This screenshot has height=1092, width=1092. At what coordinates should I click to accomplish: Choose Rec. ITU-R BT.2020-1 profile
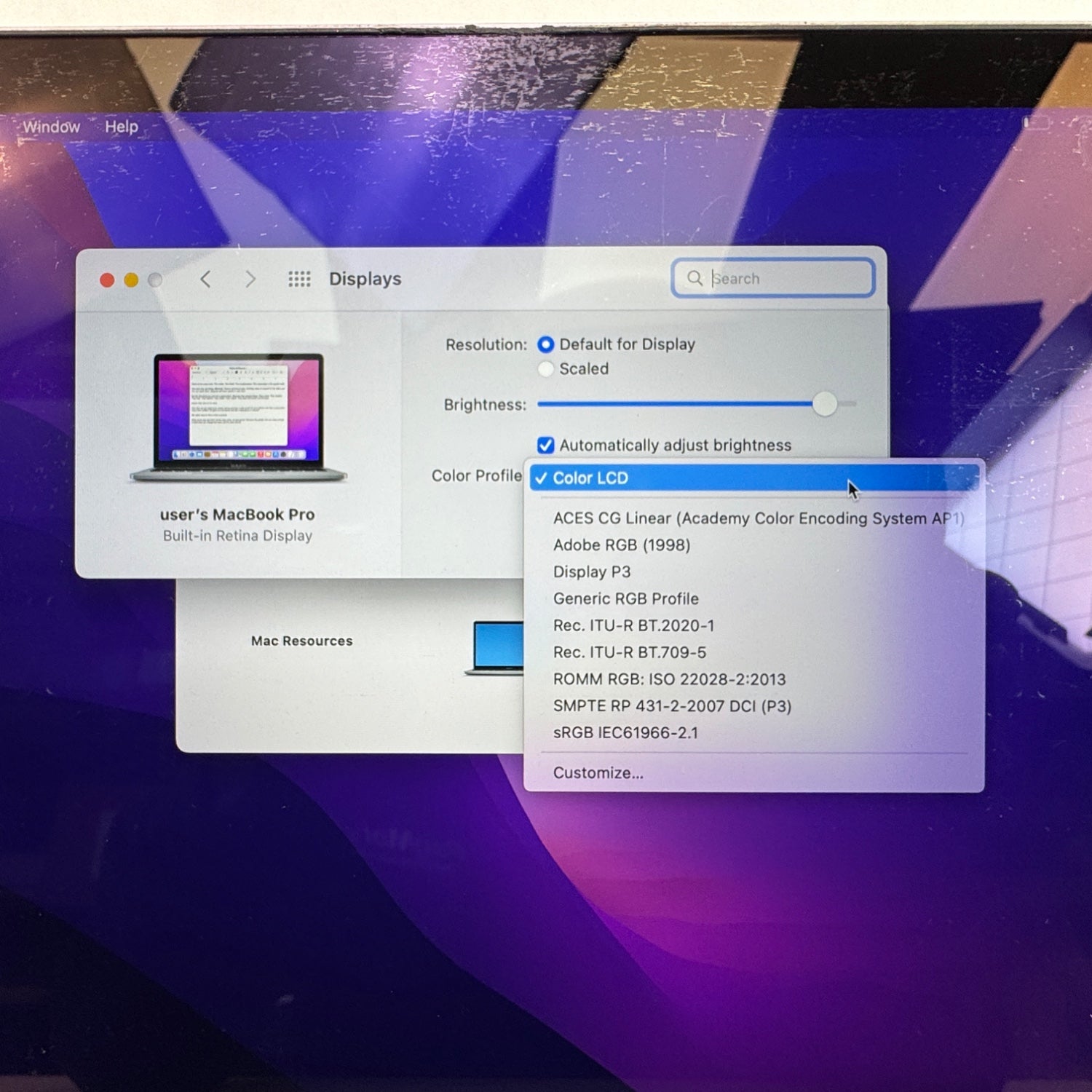coord(754,626)
